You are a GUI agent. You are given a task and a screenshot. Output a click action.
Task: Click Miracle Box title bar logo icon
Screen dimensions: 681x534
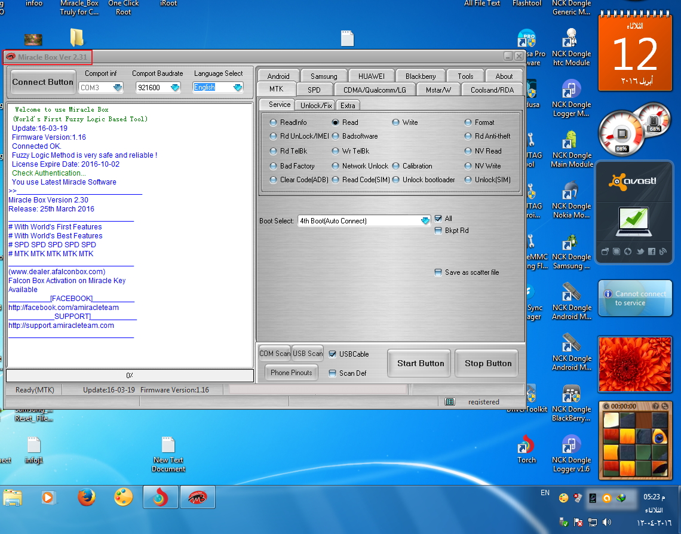coord(11,57)
